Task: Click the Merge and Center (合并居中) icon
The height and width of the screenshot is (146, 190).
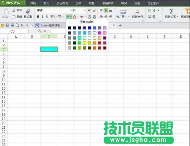Action: click(123, 11)
